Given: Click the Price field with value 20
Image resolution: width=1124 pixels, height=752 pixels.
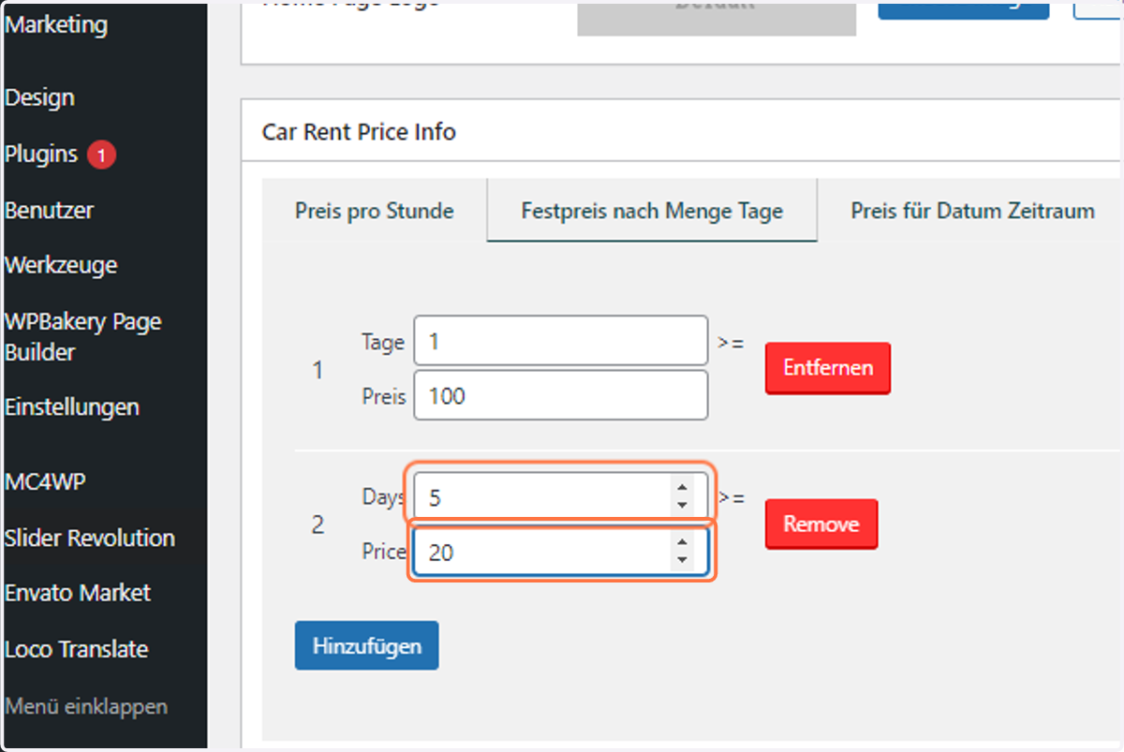Looking at the screenshot, I should point(560,553).
